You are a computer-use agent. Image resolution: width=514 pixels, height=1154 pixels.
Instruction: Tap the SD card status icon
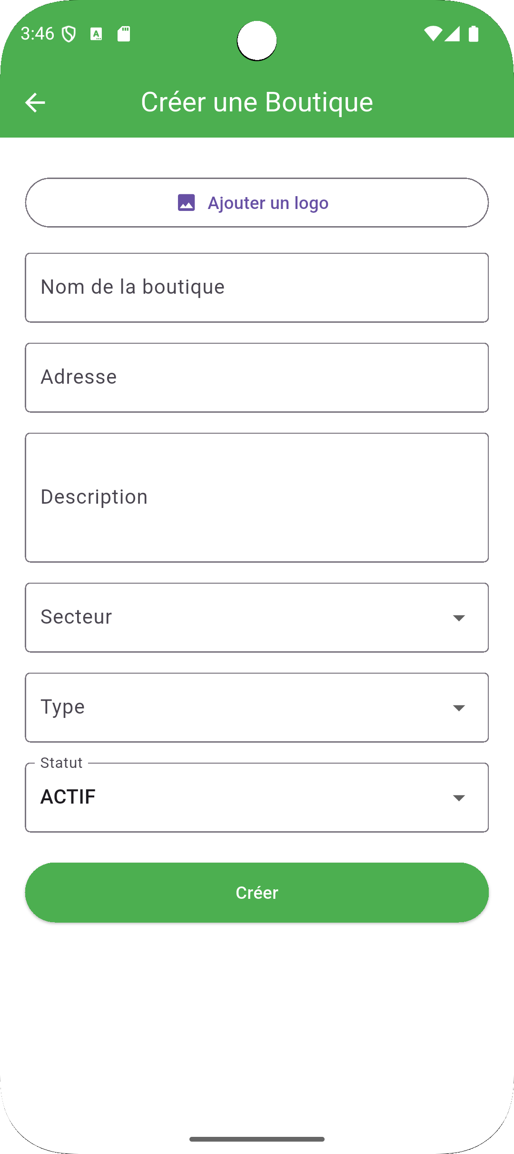pos(124,34)
